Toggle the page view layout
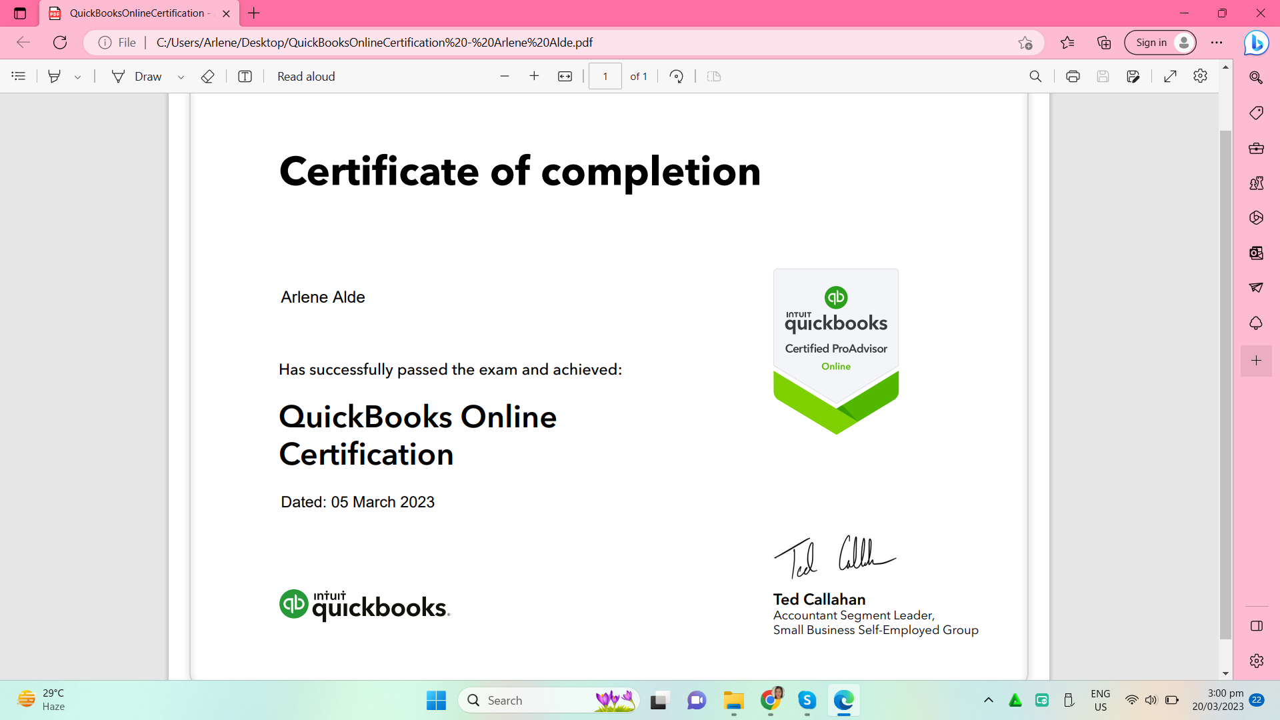This screenshot has width=1280, height=720. 714,76
